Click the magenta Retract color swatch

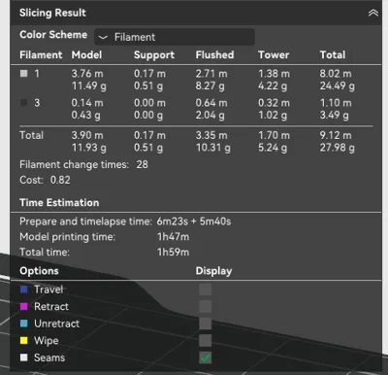(23, 306)
